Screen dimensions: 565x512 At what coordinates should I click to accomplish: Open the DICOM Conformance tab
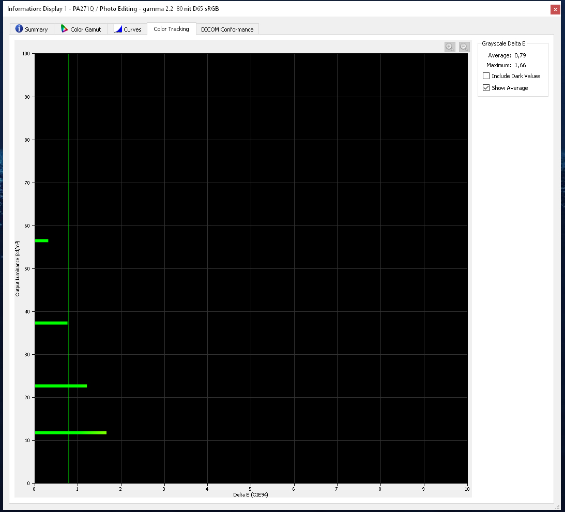coord(227,29)
